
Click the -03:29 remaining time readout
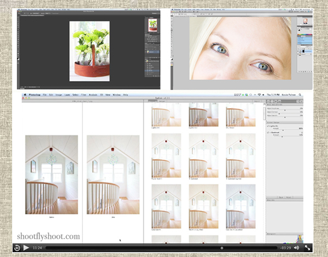point(285,248)
